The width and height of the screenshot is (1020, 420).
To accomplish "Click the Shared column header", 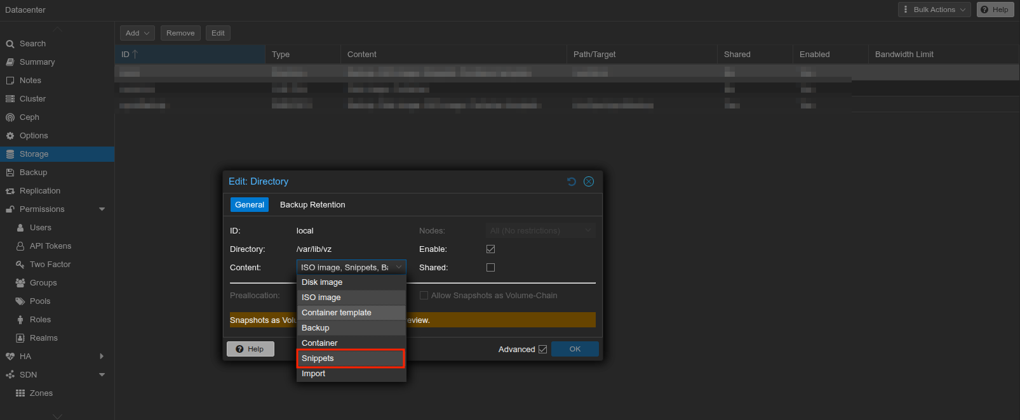I will pos(755,55).
